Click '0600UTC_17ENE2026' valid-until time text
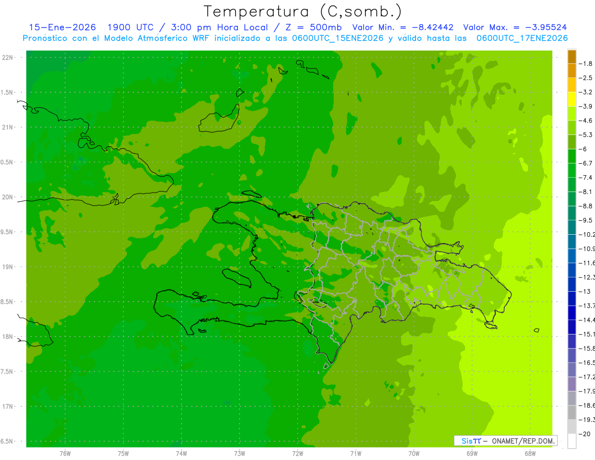The width and height of the screenshot is (595, 460). [x=522, y=38]
